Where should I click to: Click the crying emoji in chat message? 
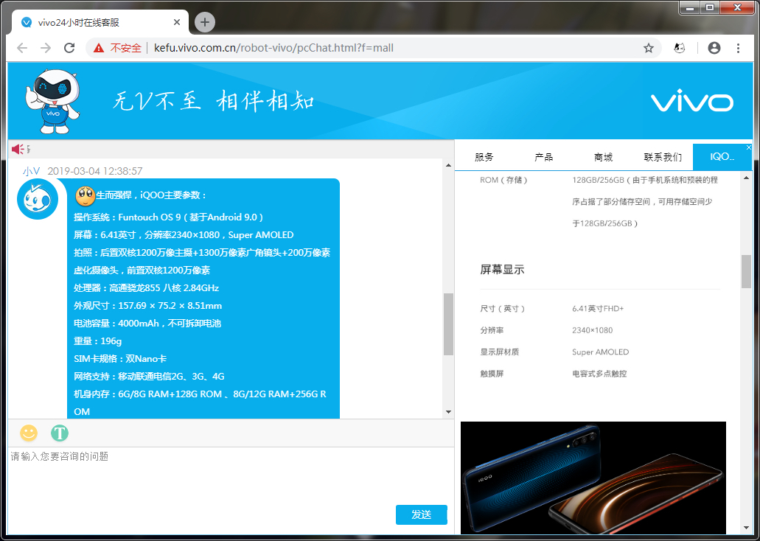tap(85, 196)
